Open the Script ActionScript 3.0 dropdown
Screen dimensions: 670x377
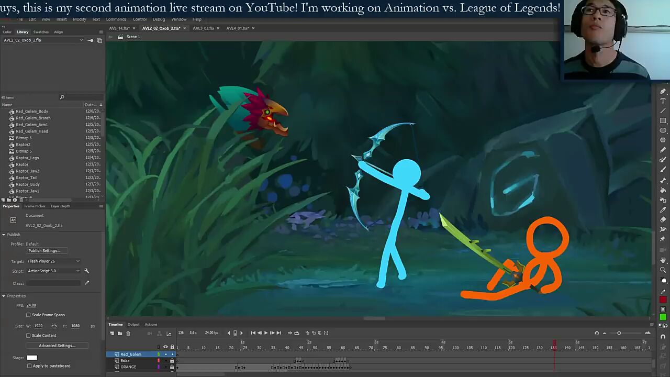point(53,271)
